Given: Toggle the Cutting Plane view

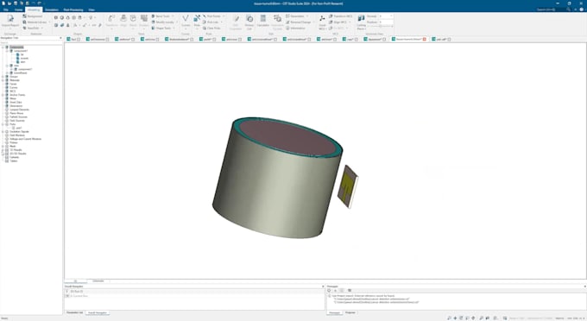Looking at the screenshot, I should pyautogui.click(x=361, y=22).
